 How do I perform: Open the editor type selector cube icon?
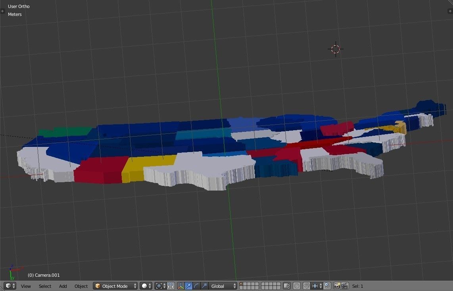click(x=10, y=286)
